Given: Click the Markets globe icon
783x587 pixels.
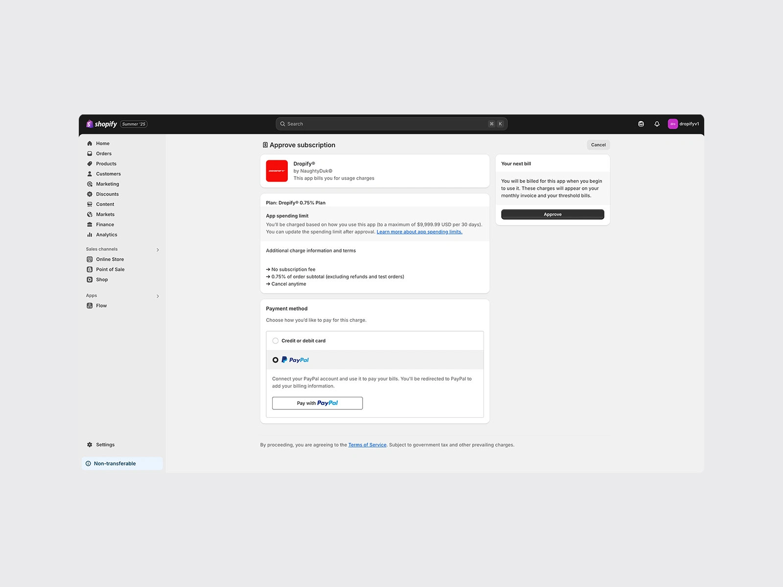Looking at the screenshot, I should [x=90, y=215].
